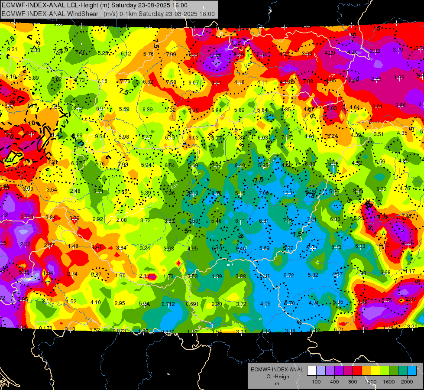Screen dimensions: 424x390
Task: Click the magenta legend color swatch
Action: click(348, 371)
